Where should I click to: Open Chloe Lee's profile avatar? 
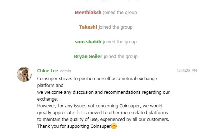click(x=24, y=74)
